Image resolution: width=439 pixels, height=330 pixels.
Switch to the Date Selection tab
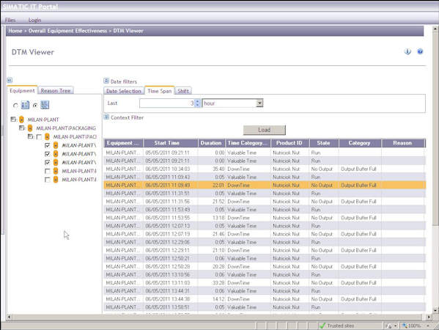click(x=124, y=91)
